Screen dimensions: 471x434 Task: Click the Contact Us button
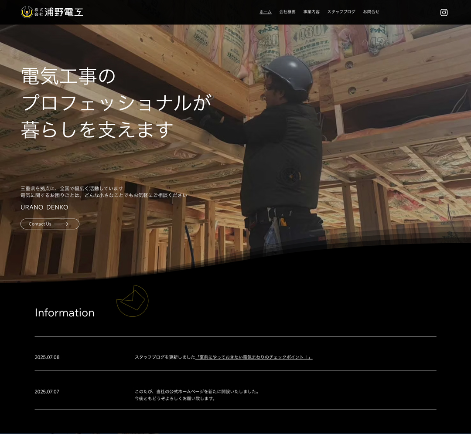coord(50,224)
